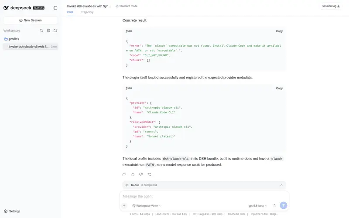This screenshot has height=218, width=349.
Task: Thumbs up the agent response
Action: click(x=133, y=174)
